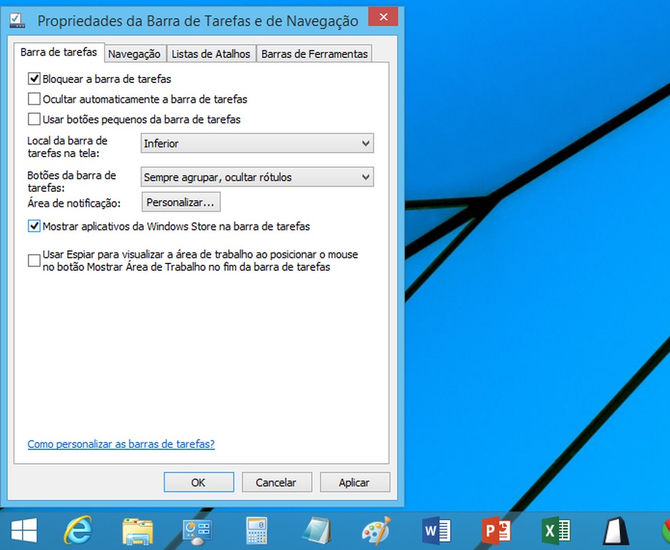The image size is (670, 550).
Task: Launch Internet Explorer from the taskbar
Action: (78, 530)
